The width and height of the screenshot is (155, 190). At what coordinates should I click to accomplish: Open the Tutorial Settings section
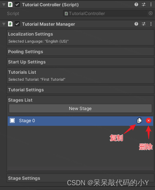click(80, 90)
